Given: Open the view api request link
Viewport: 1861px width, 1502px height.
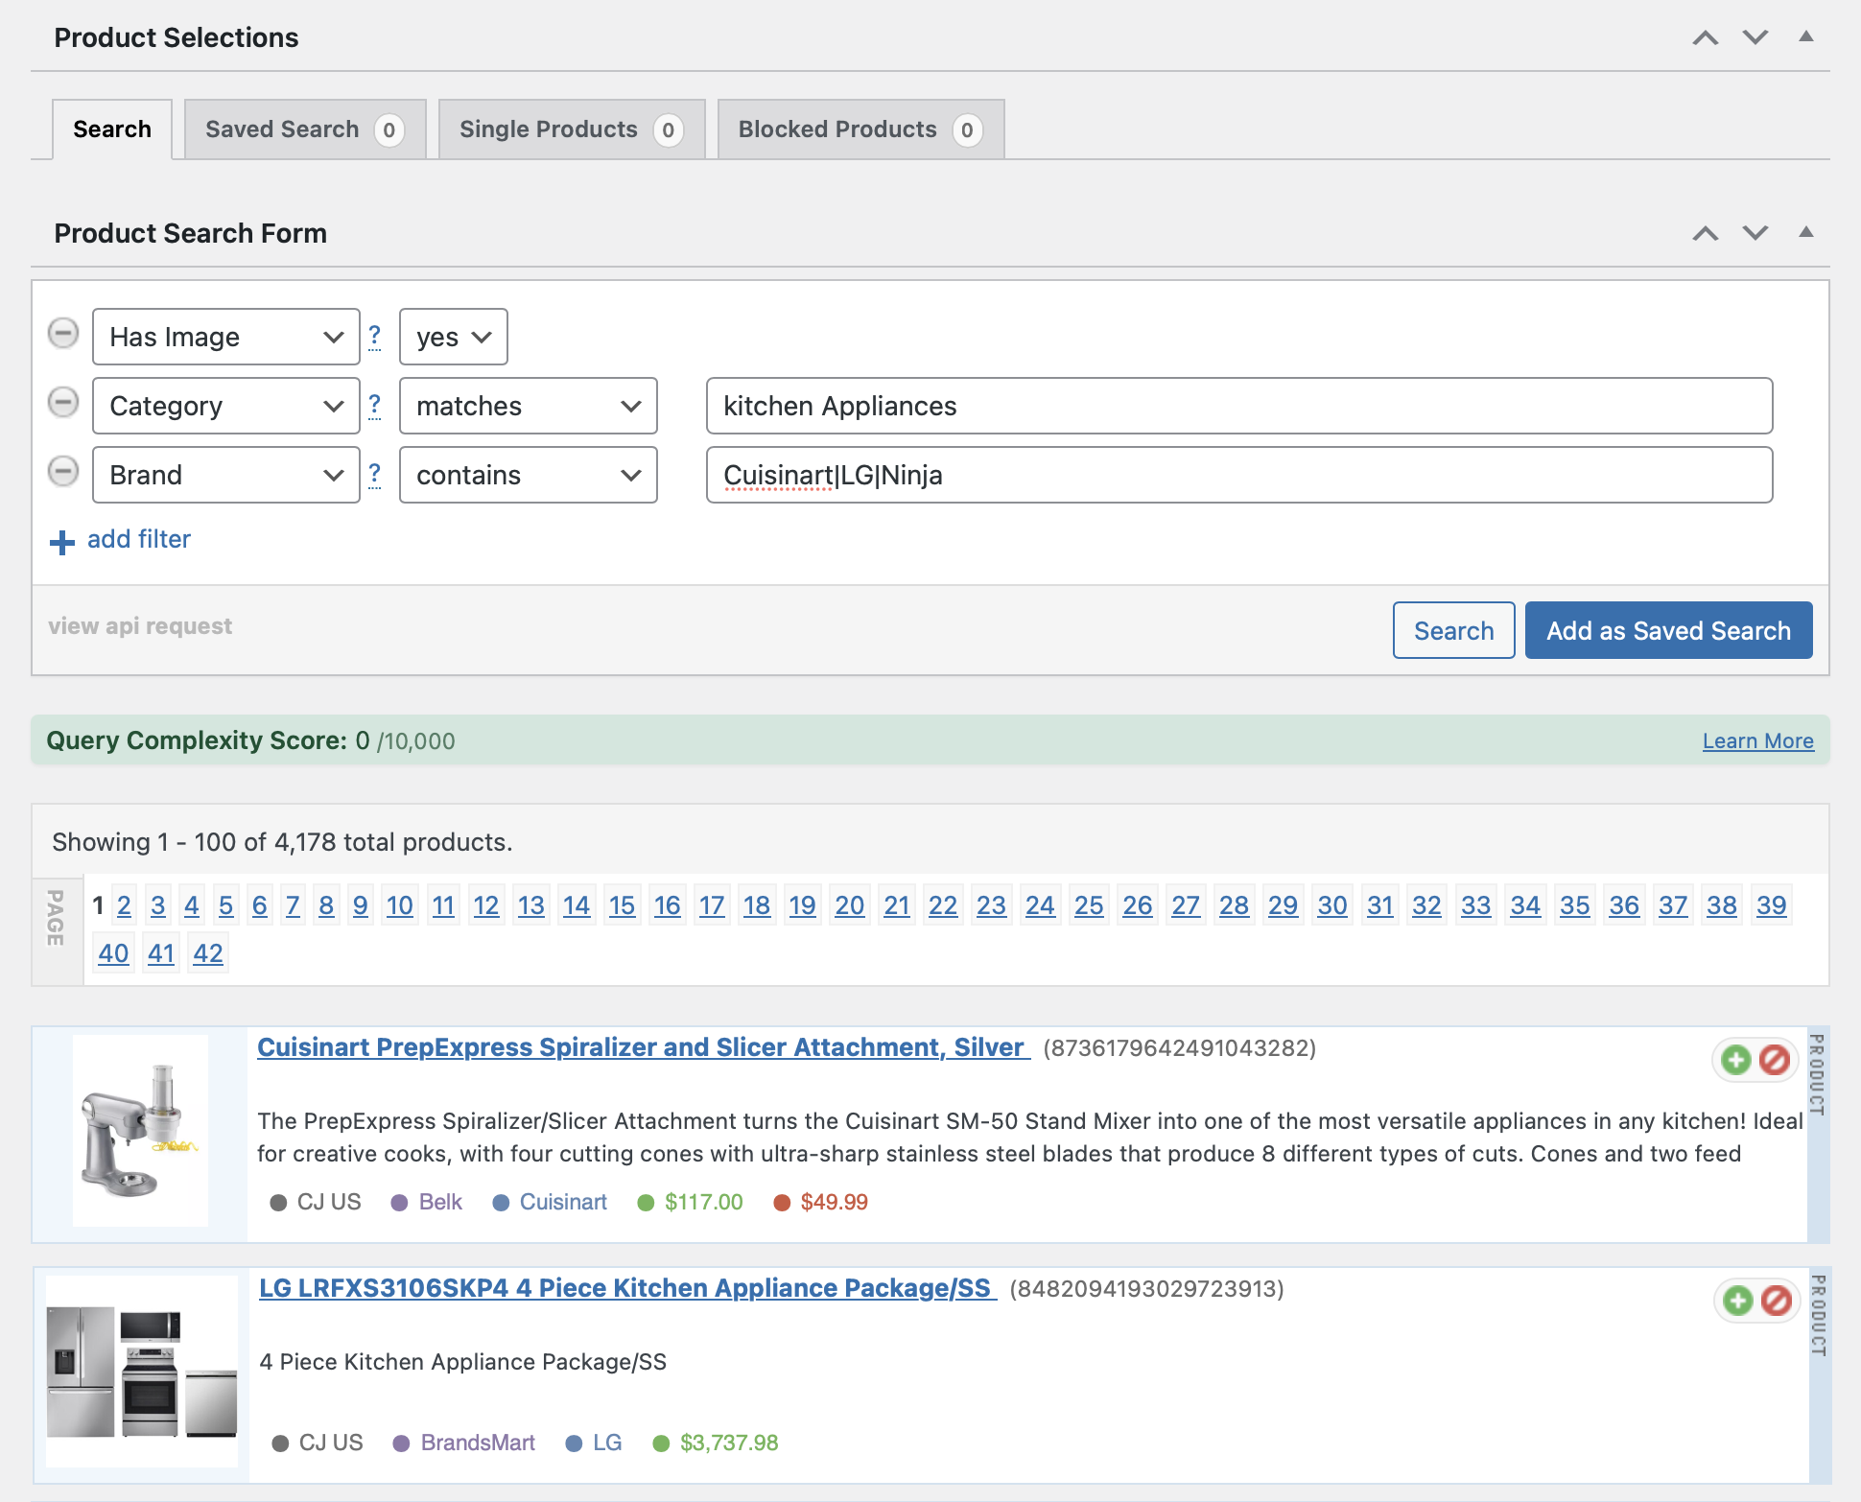Looking at the screenshot, I should point(140,626).
